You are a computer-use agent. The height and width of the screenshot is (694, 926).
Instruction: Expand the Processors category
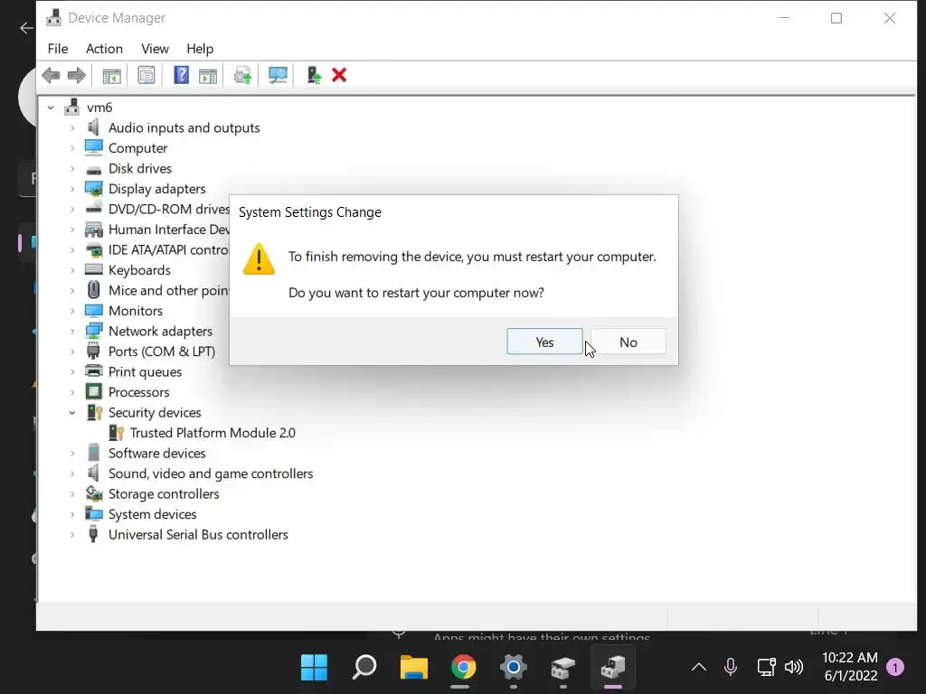[72, 392]
